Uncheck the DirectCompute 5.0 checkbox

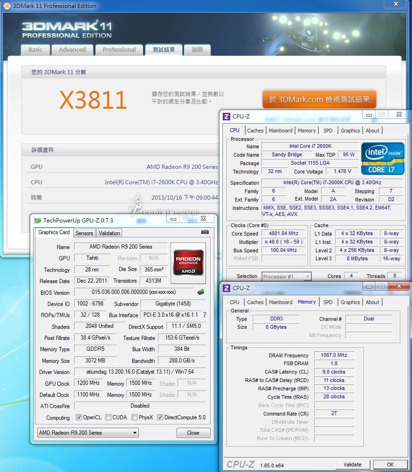[x=160, y=417]
